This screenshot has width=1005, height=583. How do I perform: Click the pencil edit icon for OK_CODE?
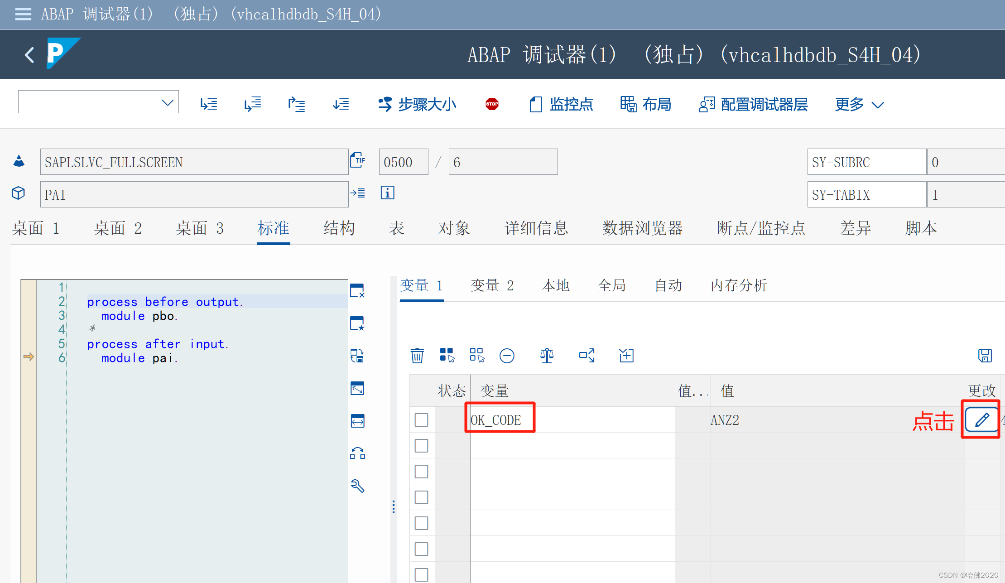981,420
